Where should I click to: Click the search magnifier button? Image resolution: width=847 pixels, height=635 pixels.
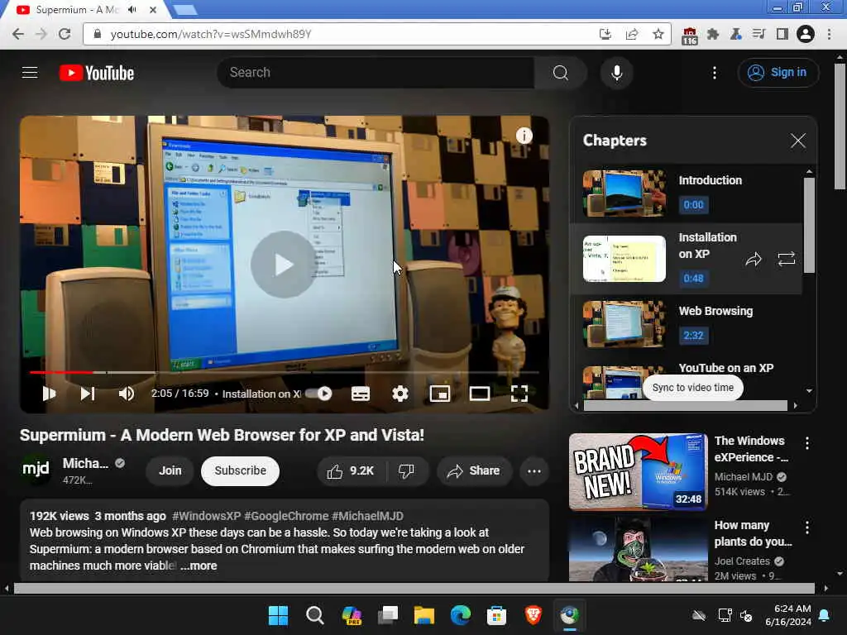[561, 73]
